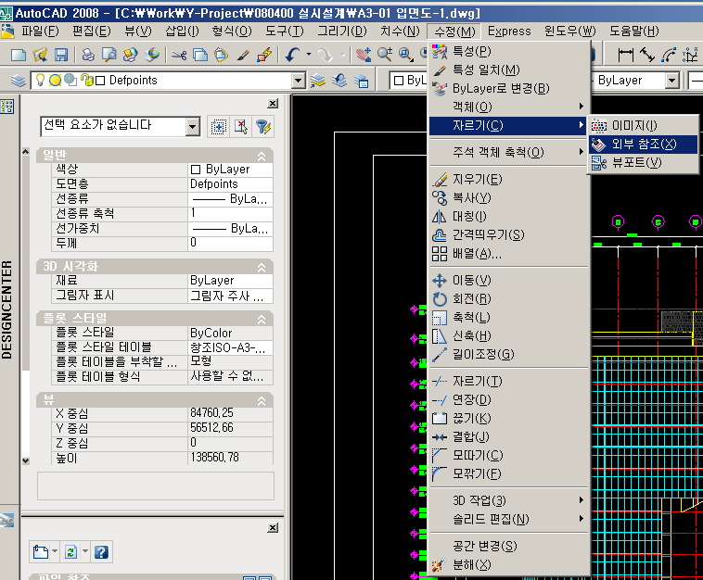Click the Undo arrow icon
Image resolution: width=703 pixels, height=580 pixels.
pyautogui.click(x=292, y=55)
